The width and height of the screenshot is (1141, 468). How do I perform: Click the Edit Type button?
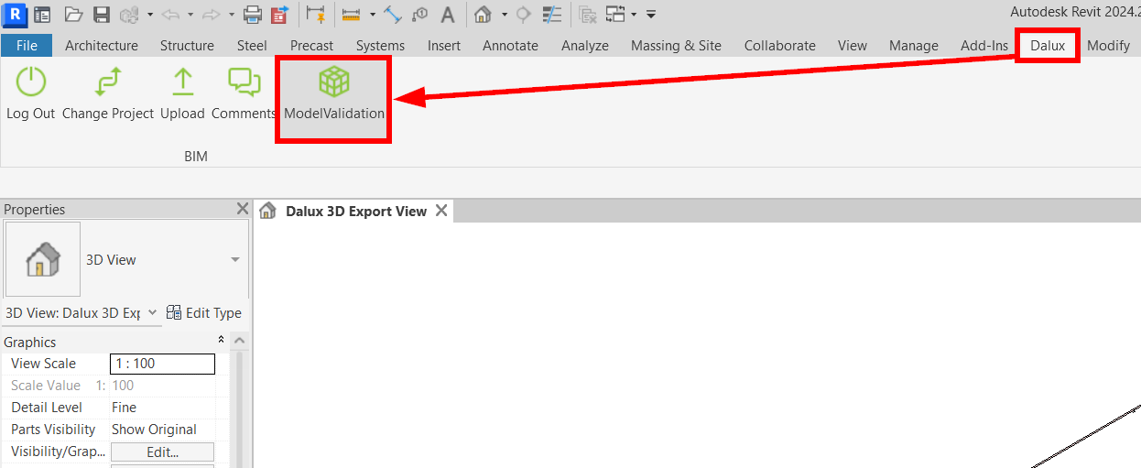204,312
